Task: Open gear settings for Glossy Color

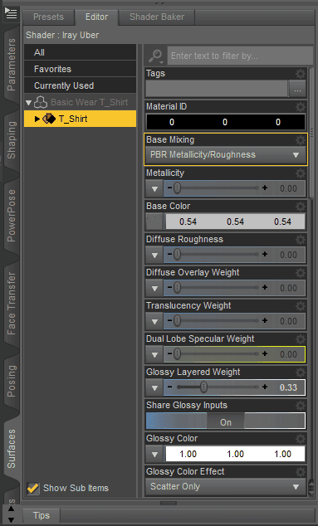Action: (301, 439)
